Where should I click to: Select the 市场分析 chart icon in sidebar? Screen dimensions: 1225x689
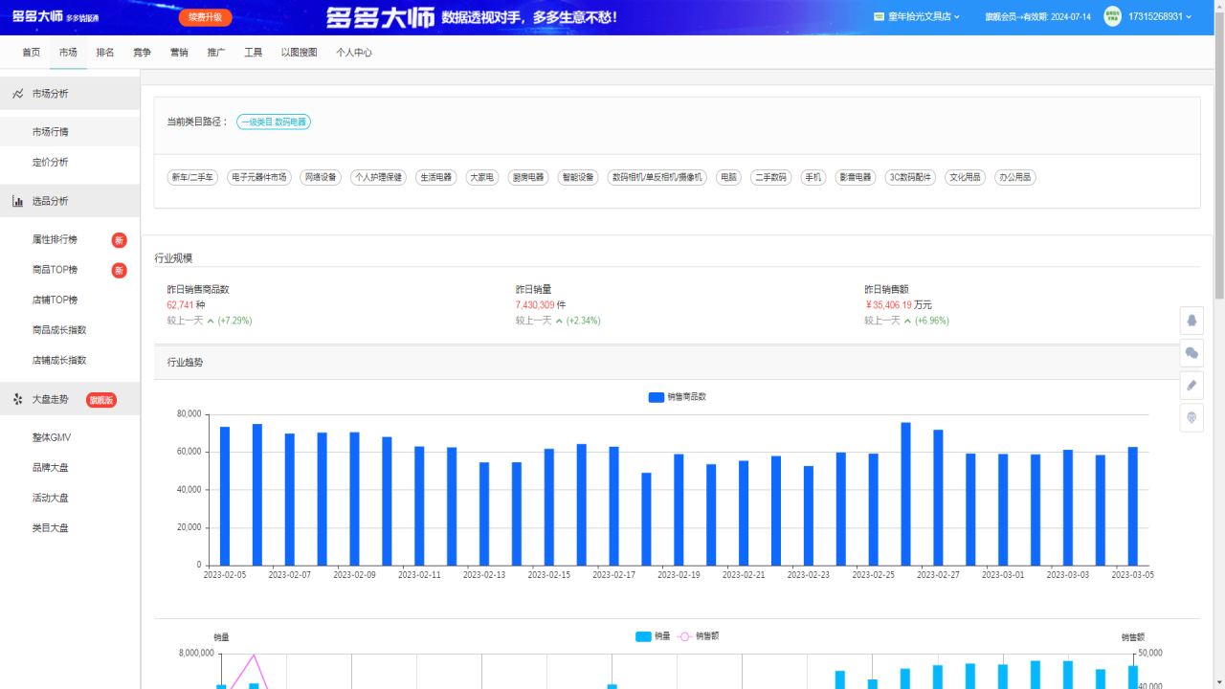click(17, 93)
